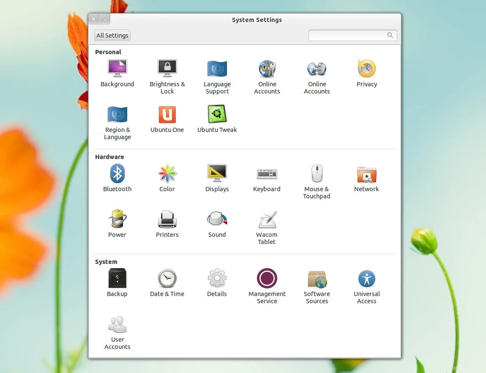Open Region & Language settings
Viewport: 486px width, 373px height.
tap(117, 114)
